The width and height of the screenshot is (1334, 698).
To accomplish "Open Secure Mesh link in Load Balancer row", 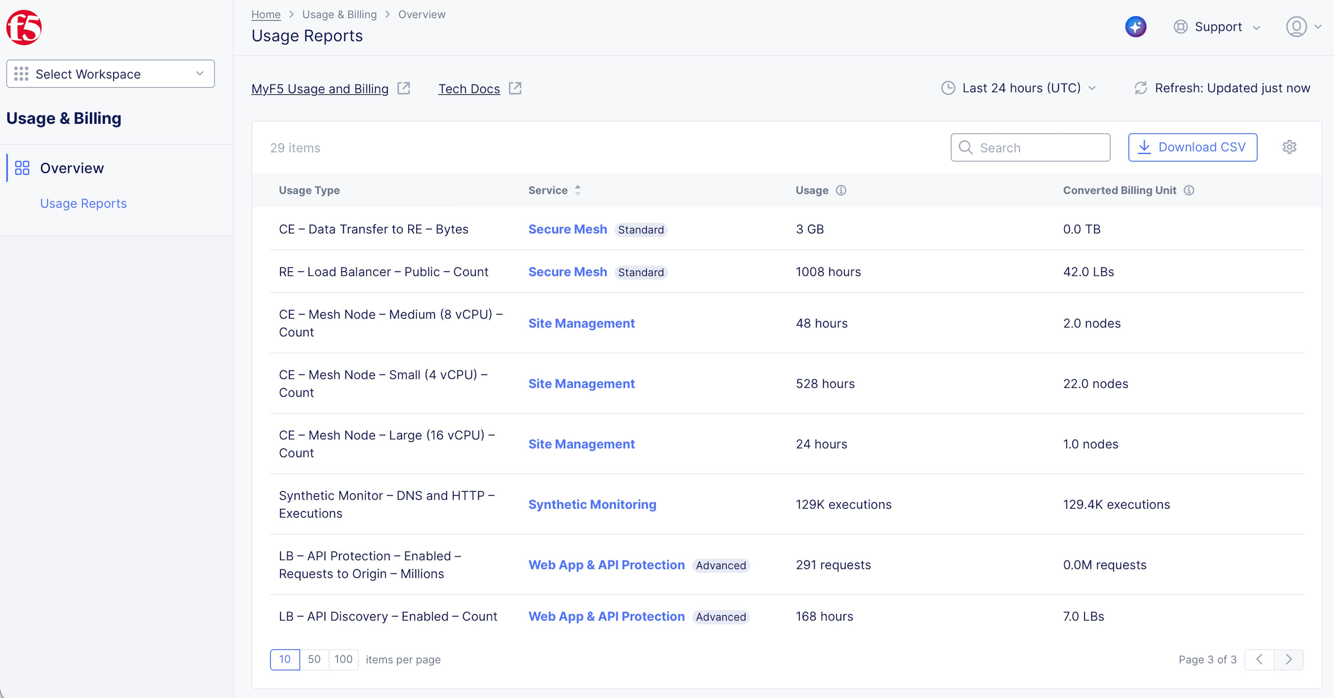I will tap(568, 272).
